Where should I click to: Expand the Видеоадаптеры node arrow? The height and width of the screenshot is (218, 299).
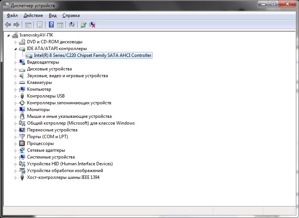(16, 63)
